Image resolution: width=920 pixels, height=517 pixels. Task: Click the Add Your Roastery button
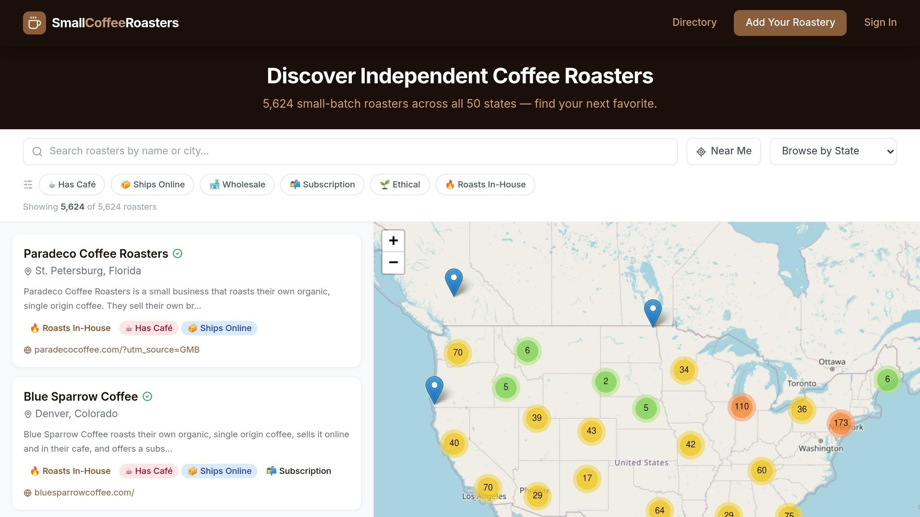coord(790,23)
